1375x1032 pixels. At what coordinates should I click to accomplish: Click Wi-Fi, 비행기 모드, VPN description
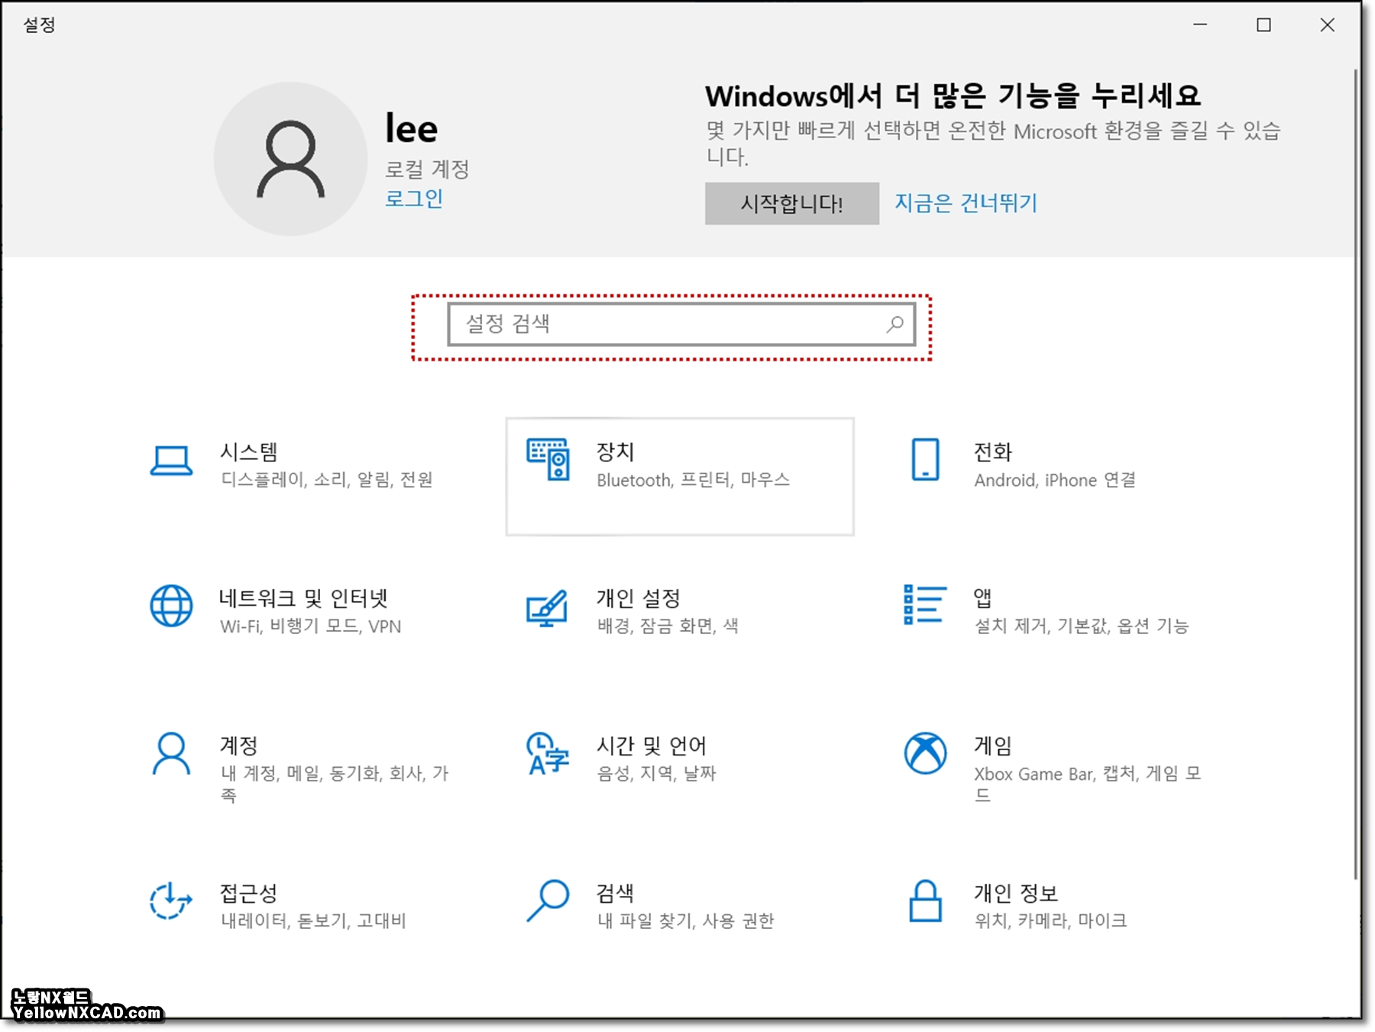310,626
